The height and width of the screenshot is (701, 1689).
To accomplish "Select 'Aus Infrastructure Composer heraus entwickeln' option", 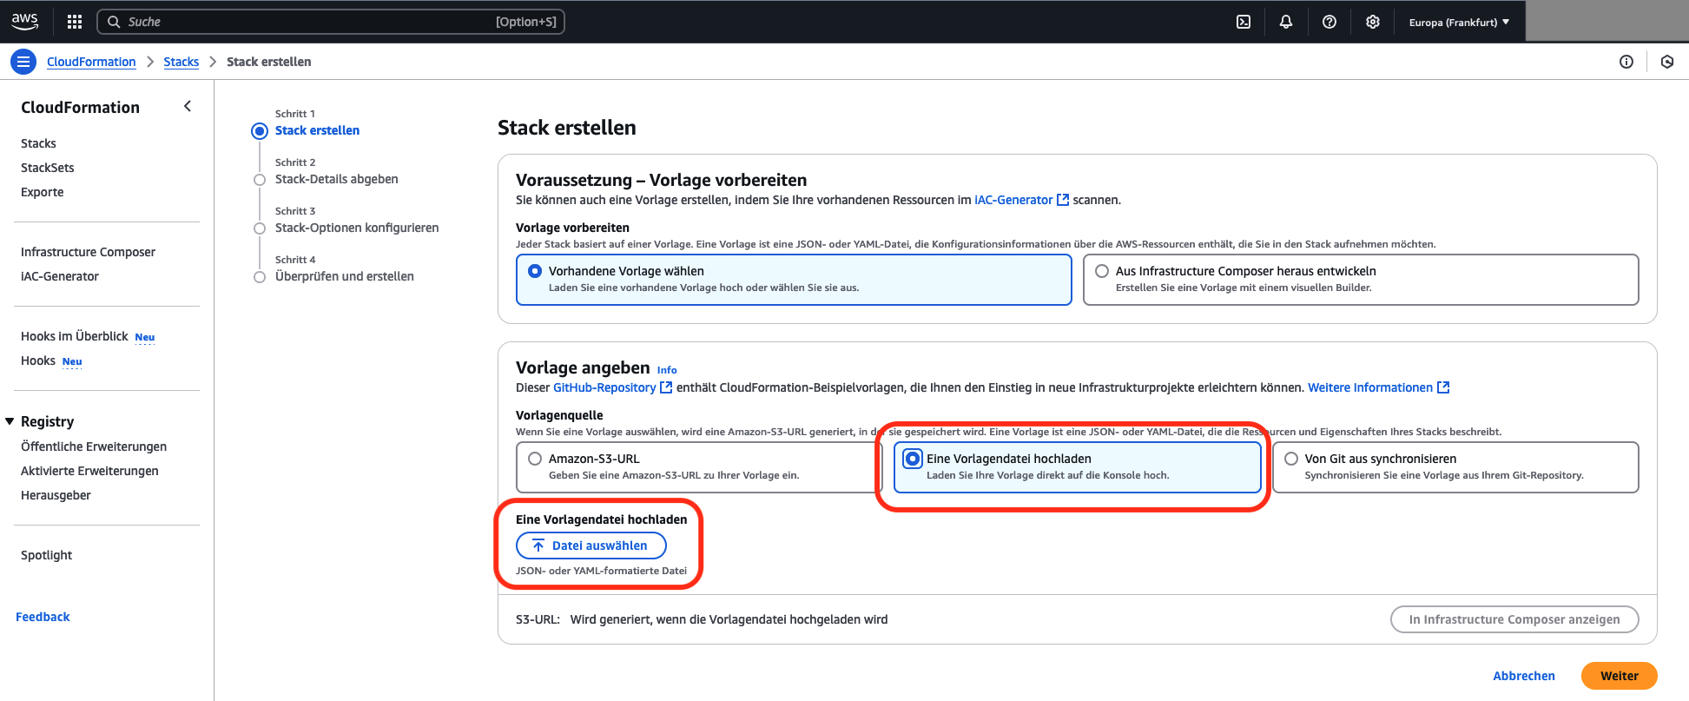I will pyautogui.click(x=1361, y=279).
